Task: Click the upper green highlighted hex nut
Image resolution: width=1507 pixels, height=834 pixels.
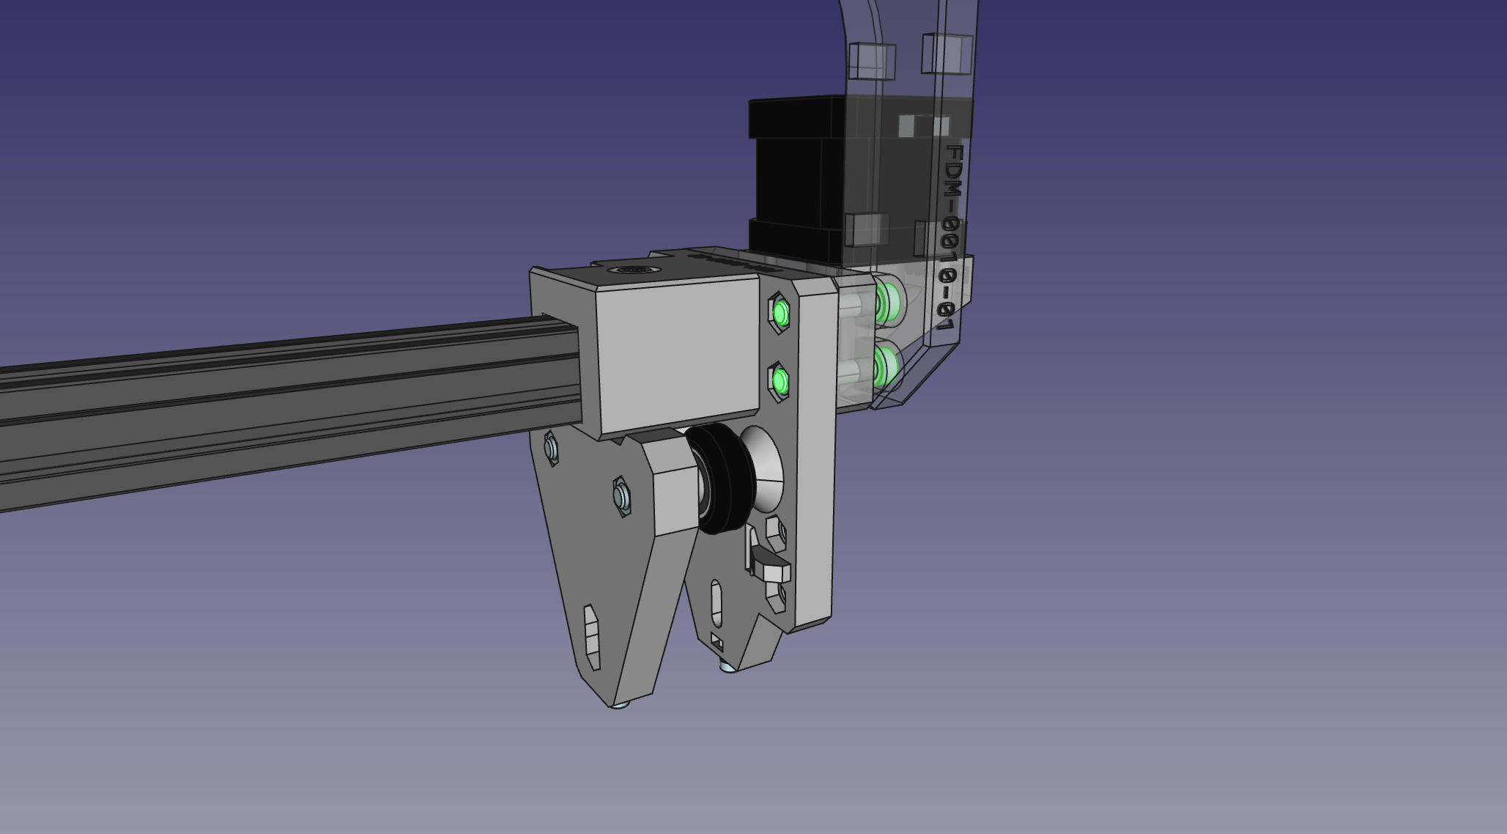Action: point(780,314)
